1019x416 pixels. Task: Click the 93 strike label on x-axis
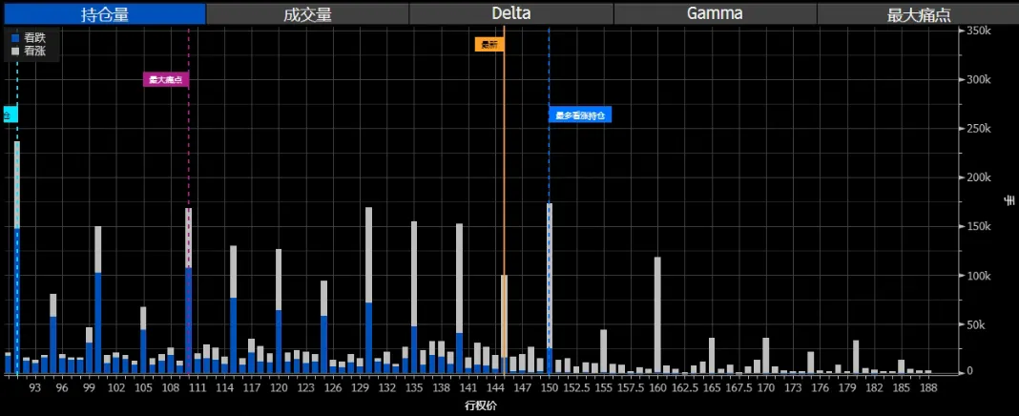35,387
